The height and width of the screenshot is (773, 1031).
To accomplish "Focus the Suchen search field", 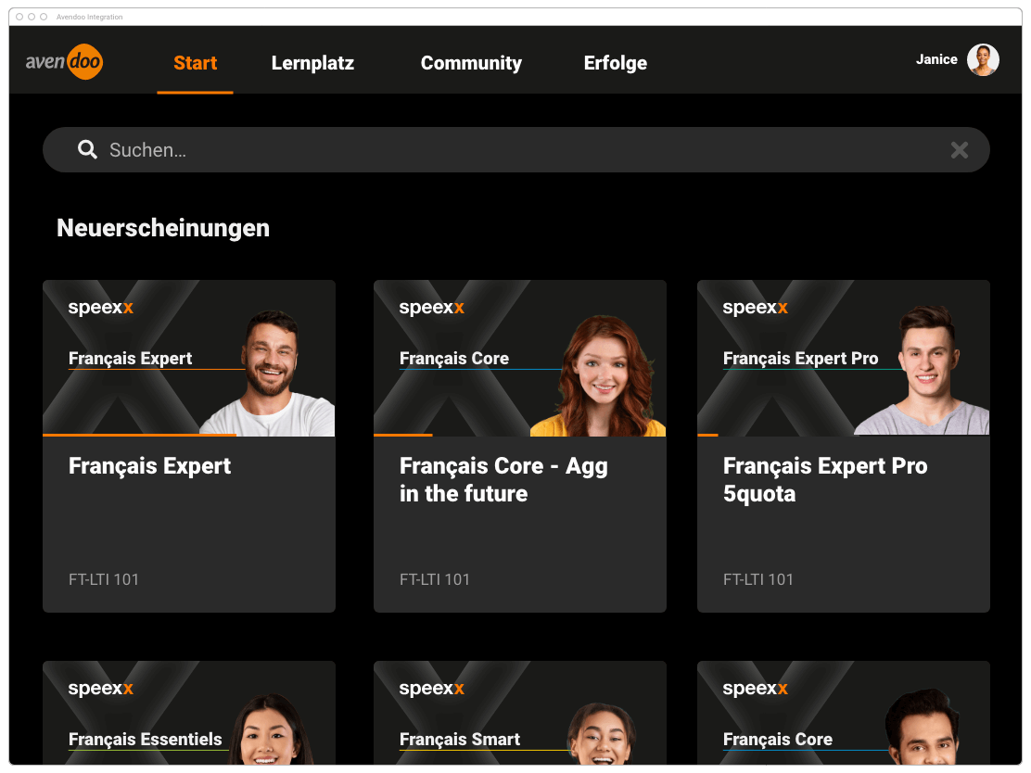I will (516, 150).
